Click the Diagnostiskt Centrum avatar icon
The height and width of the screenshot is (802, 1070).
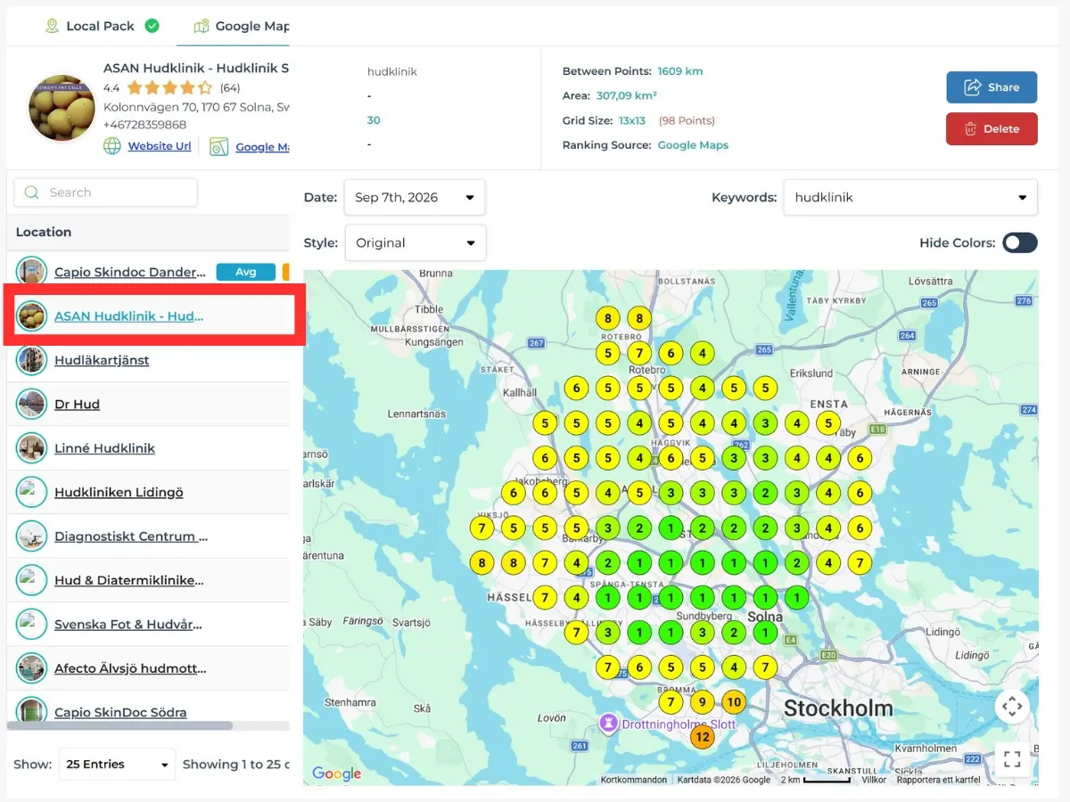(31, 536)
